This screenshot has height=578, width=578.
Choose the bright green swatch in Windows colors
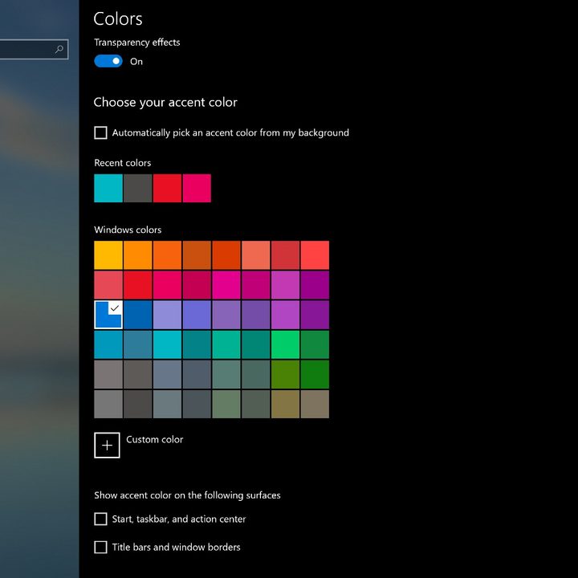point(285,344)
